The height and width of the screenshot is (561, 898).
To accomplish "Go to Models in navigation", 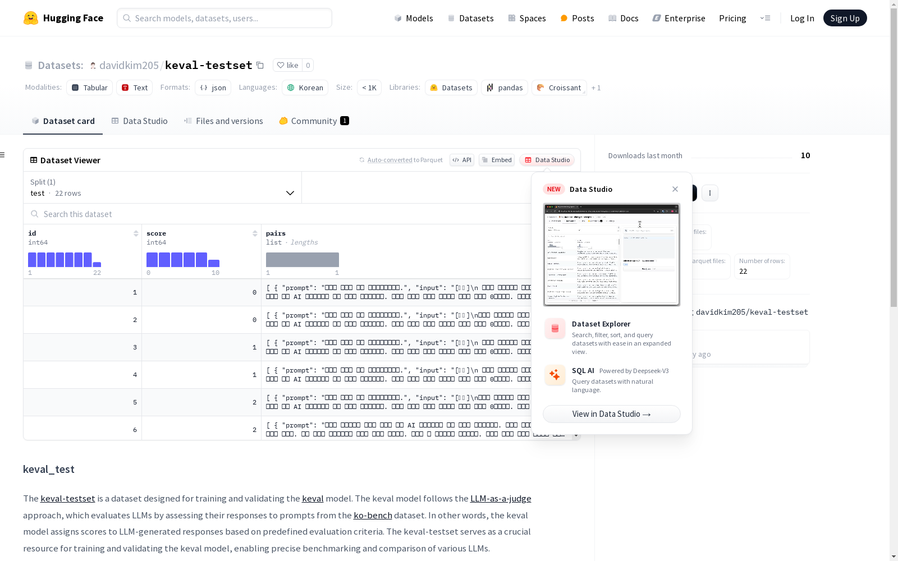I will [x=414, y=18].
